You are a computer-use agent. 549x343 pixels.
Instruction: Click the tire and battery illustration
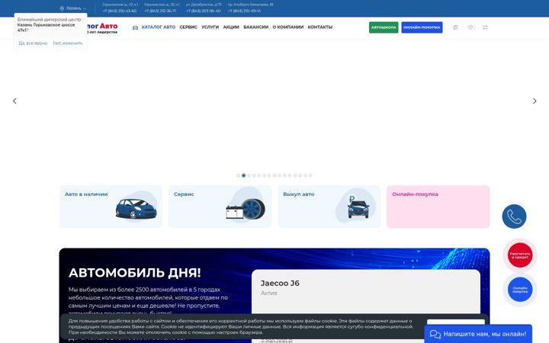[246, 209]
